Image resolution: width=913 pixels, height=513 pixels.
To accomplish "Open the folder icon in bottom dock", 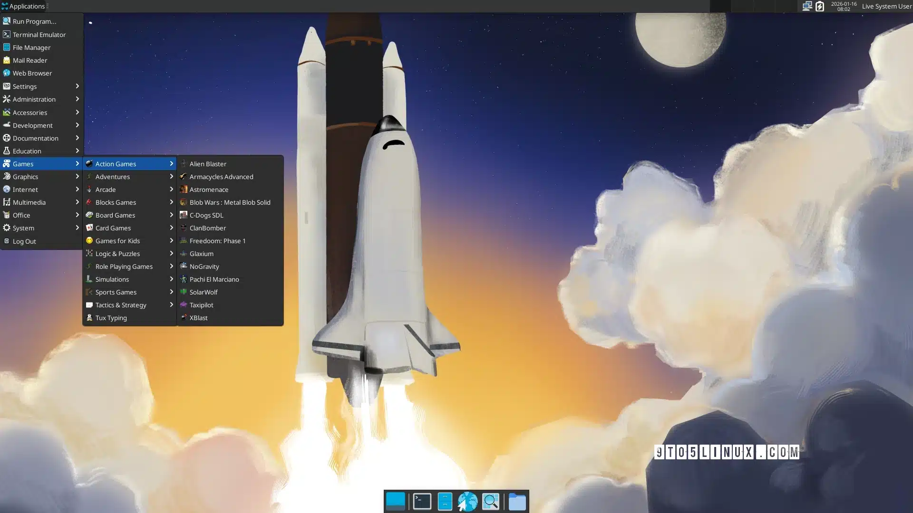I will tap(517, 502).
